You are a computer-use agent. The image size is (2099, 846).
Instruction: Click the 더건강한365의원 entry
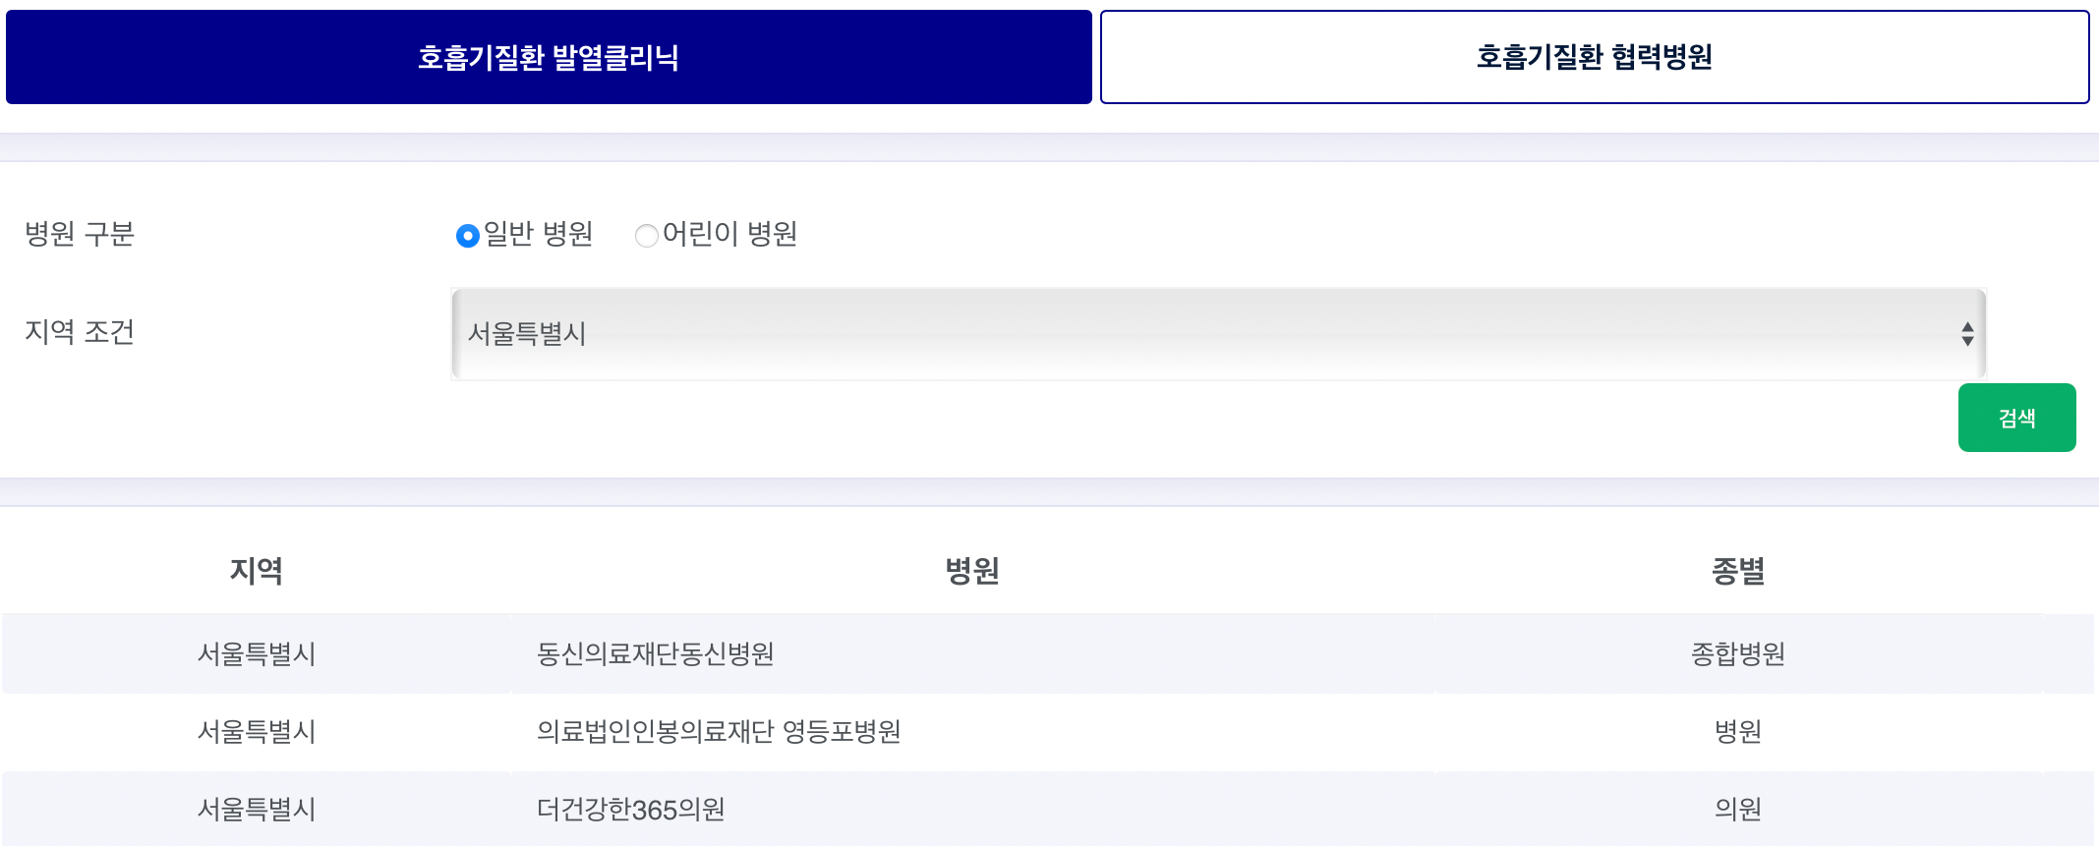629,810
